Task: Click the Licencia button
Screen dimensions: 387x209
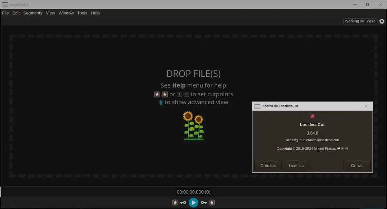Action: pyautogui.click(x=296, y=166)
